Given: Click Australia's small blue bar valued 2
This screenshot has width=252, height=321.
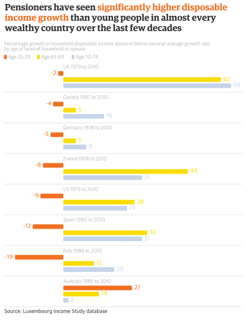Looking at the screenshot, I should [x=66, y=300].
